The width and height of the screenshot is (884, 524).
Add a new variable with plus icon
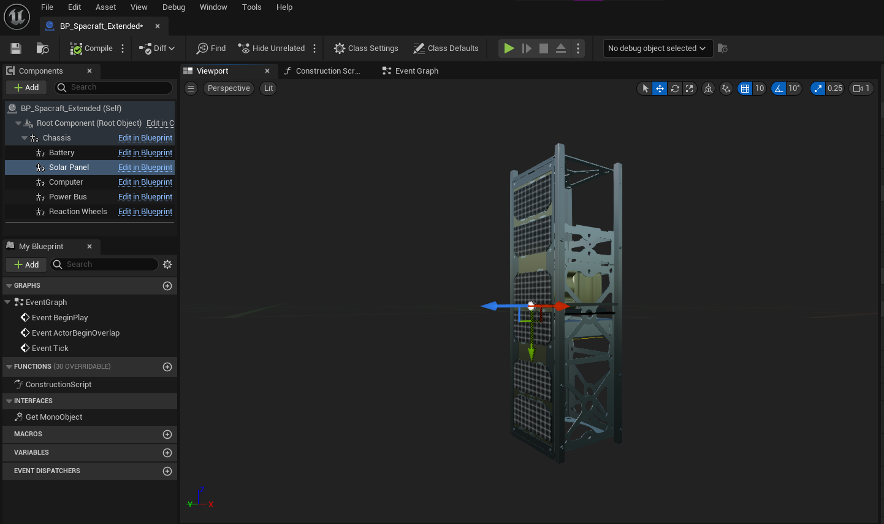(167, 453)
